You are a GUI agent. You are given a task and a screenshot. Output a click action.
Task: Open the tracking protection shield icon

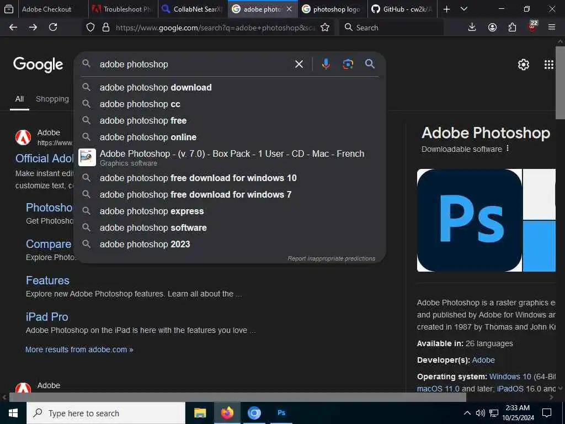pos(90,28)
